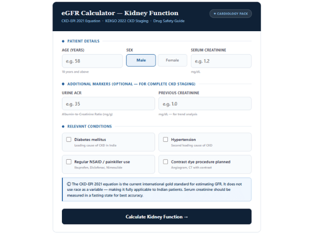The image size is (312, 234).
Task: Focus the Age (years) input field
Action: pyautogui.click(x=92, y=61)
